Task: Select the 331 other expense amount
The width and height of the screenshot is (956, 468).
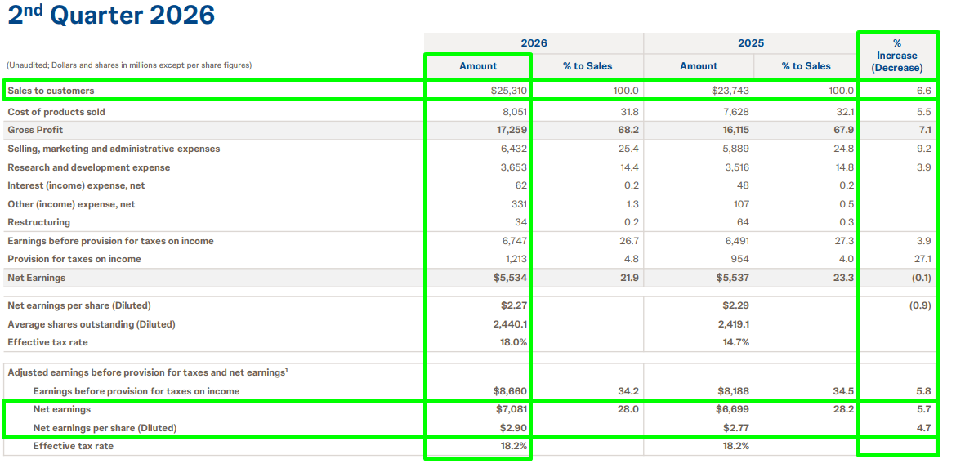Action: tap(518, 205)
